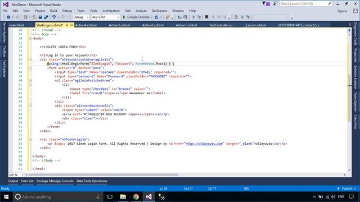
Task: Open the document tabs overflow dropdown
Action: point(350,25)
